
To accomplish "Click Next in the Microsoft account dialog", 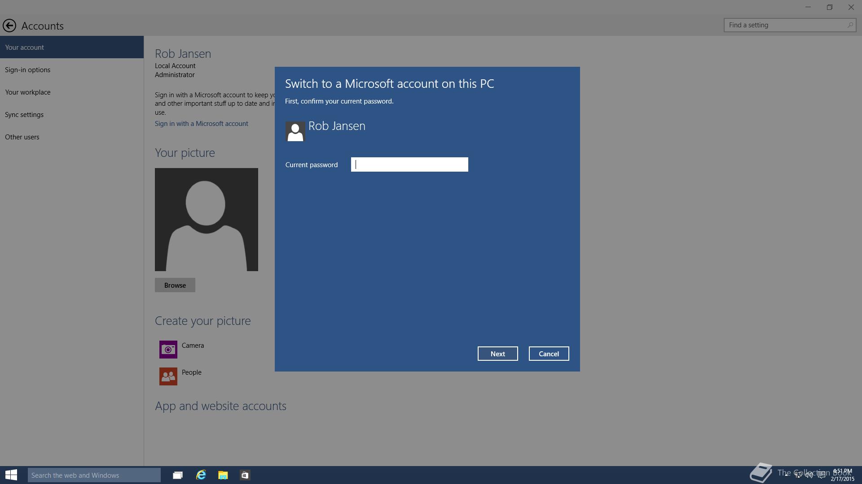I will [x=498, y=354].
